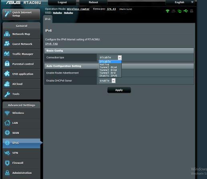Open Traffic Manager menu item
207x179 pixels.
[x=21, y=54]
